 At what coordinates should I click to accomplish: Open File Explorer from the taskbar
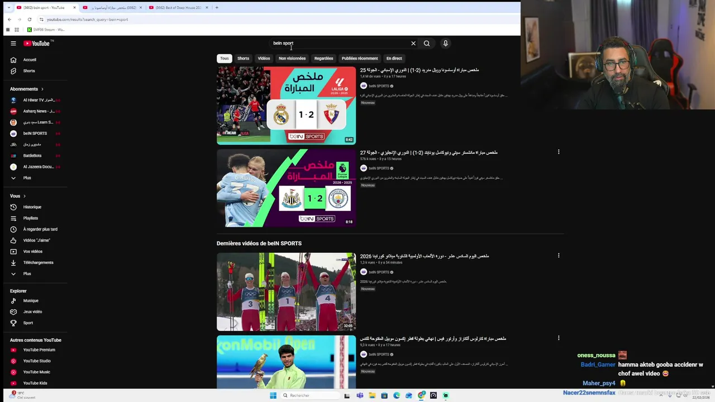372,395
